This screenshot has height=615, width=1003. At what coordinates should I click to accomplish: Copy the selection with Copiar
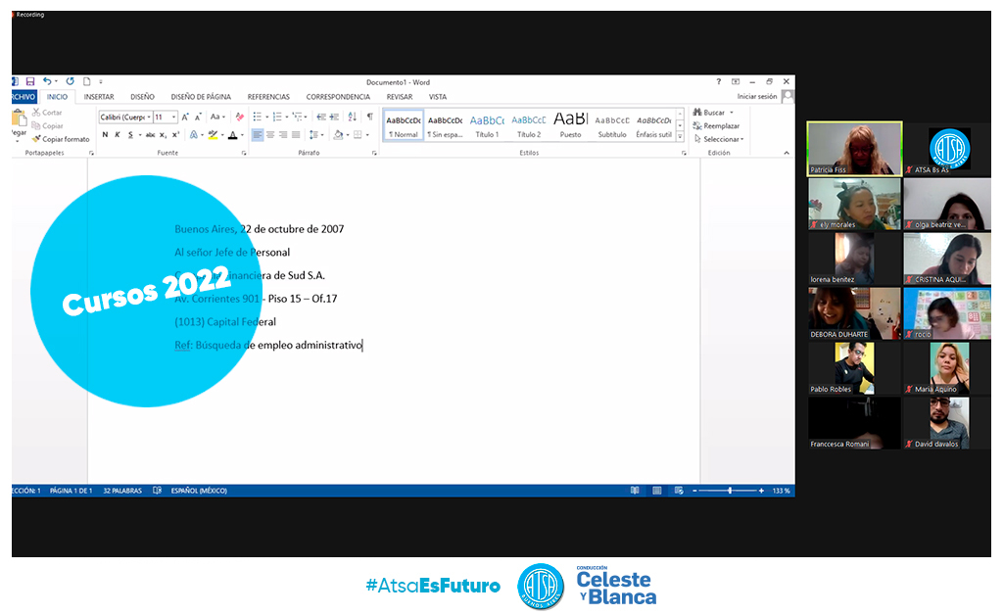tap(47, 126)
